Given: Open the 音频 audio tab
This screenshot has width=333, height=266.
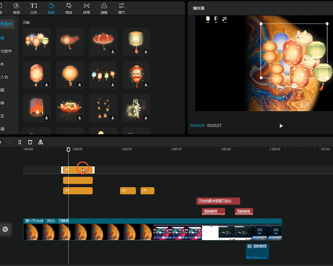Looking at the screenshot, I should pyautogui.click(x=16, y=8).
